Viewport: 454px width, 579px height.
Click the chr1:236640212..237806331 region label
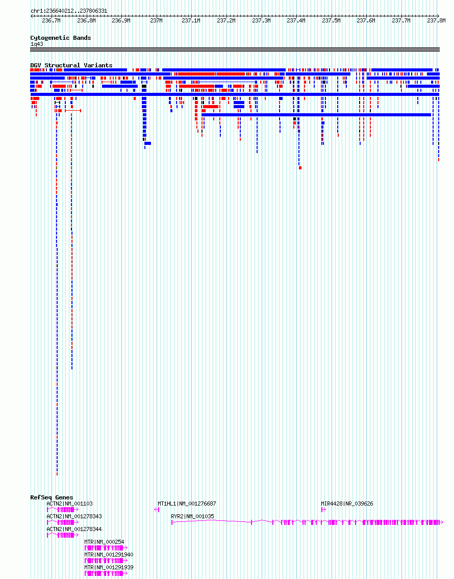pos(69,11)
